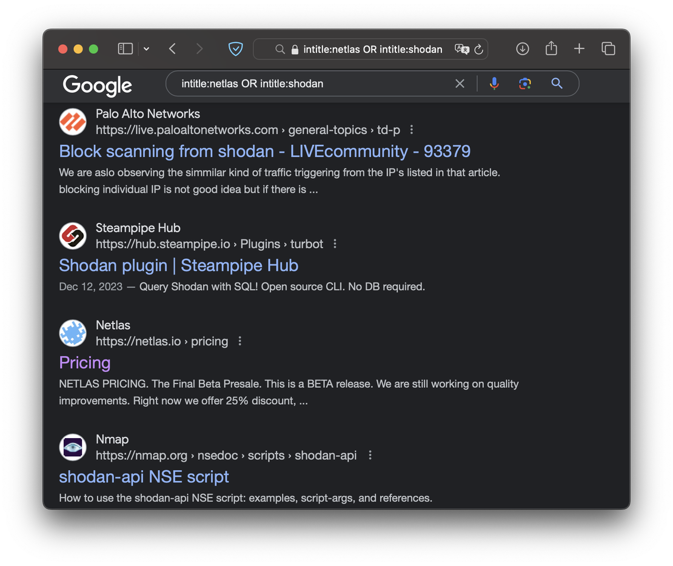Click the Google search magnifier button

[557, 84]
